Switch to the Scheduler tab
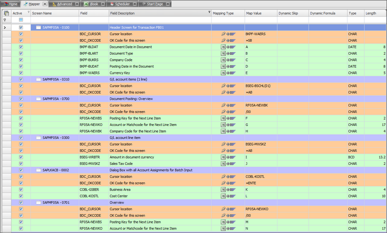The width and height of the screenshot is (387, 233). point(122,4)
